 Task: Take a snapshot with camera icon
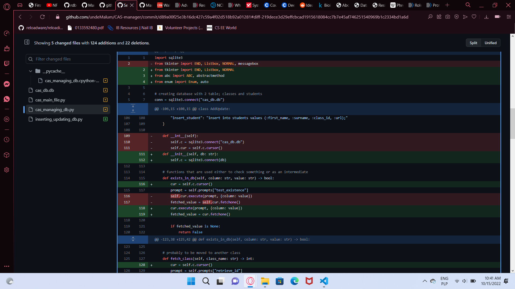click(448, 17)
